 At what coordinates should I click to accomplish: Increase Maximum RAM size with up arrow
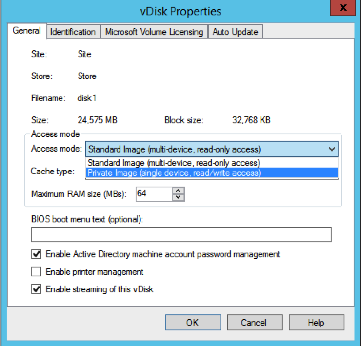tap(178, 191)
